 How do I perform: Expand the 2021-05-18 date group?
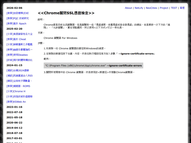[15, 118]
